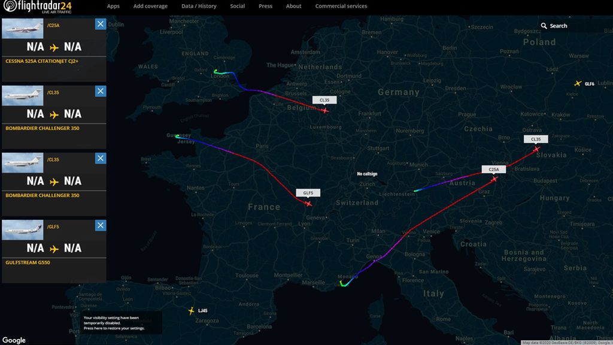This screenshot has width=613, height=345.
Task: Click the "CESSNA 525A CITATIONJET CJ2+" title
Action: 42,61
